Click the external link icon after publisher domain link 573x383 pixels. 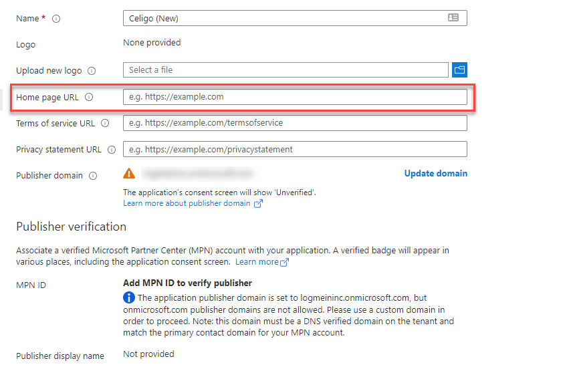click(259, 203)
